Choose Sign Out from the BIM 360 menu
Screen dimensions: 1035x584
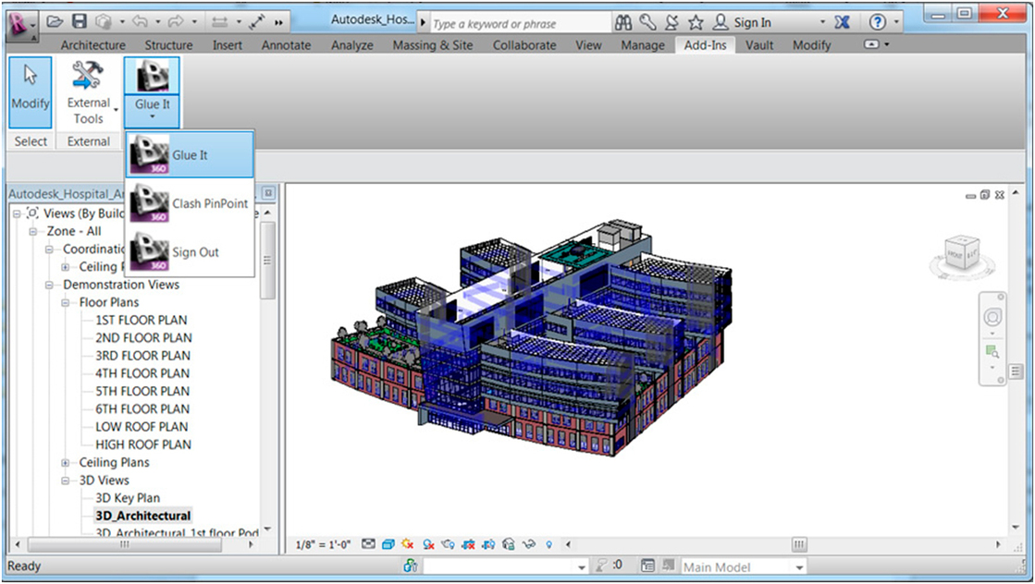(196, 251)
